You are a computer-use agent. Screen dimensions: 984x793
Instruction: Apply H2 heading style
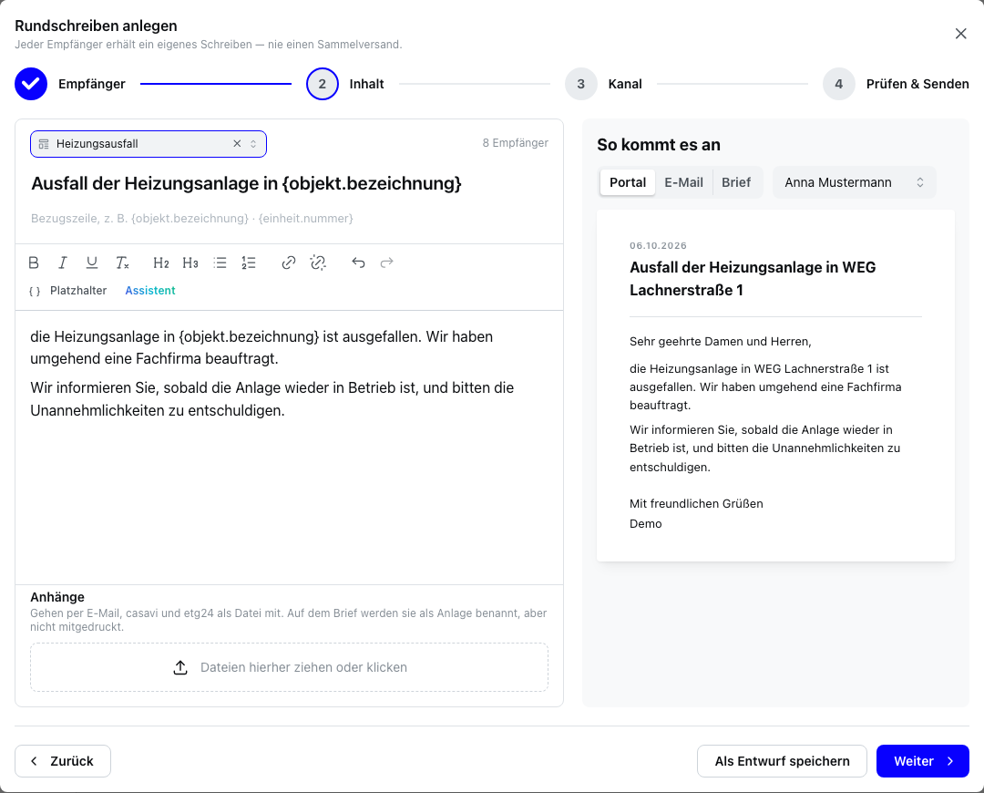161,263
